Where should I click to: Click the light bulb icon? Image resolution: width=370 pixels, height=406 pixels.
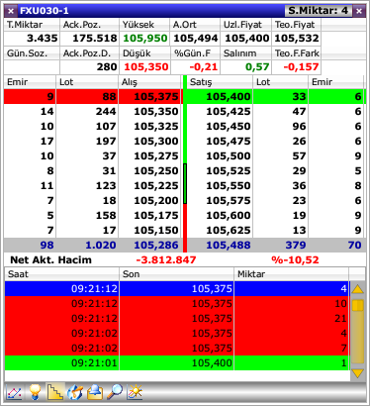point(35,392)
